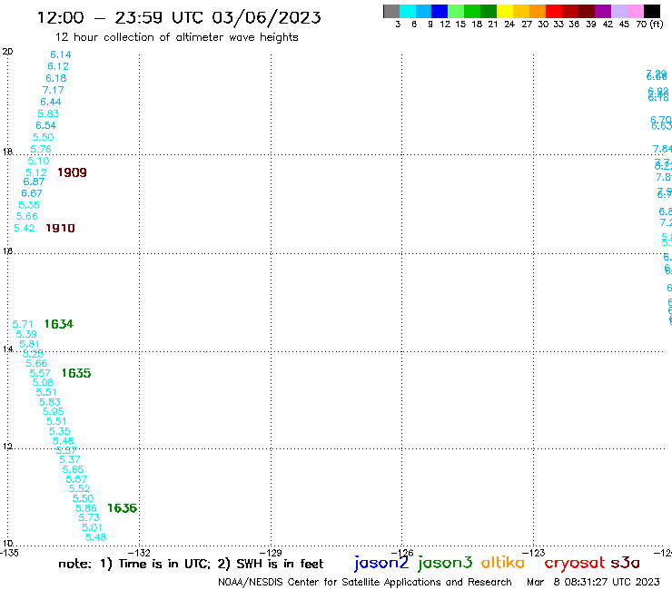Click the wave height value 6.67
Screen dimensions: 672x590
[32, 193]
